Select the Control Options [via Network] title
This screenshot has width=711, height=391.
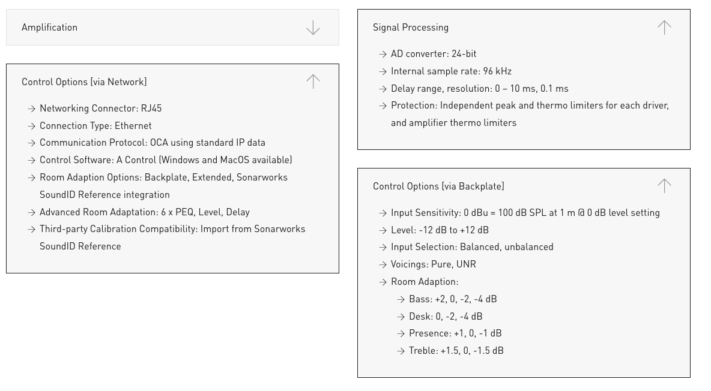tap(84, 82)
